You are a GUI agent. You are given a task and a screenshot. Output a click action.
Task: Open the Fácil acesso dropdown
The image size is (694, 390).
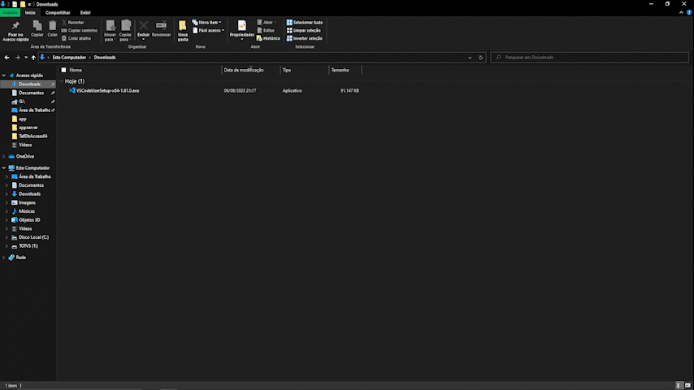click(x=208, y=31)
